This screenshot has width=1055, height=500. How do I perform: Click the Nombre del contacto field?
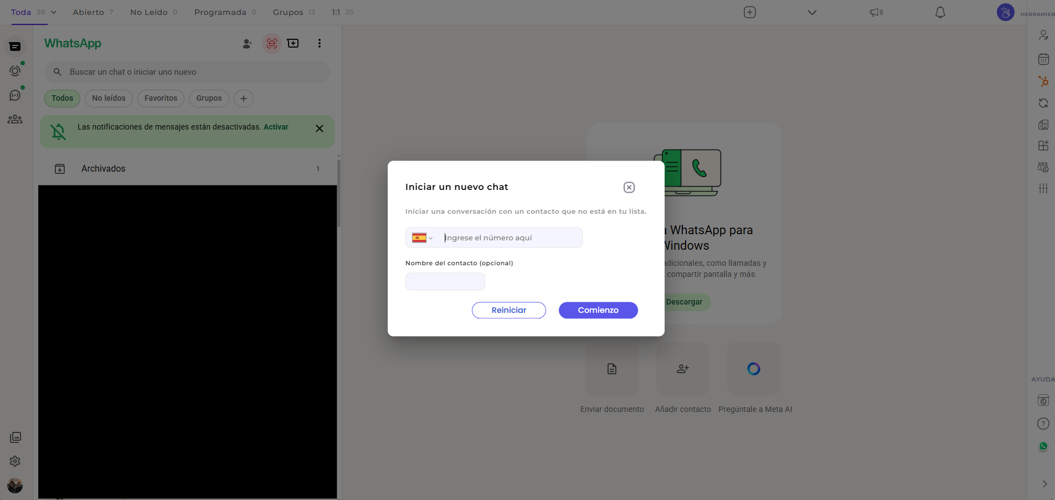click(x=445, y=282)
